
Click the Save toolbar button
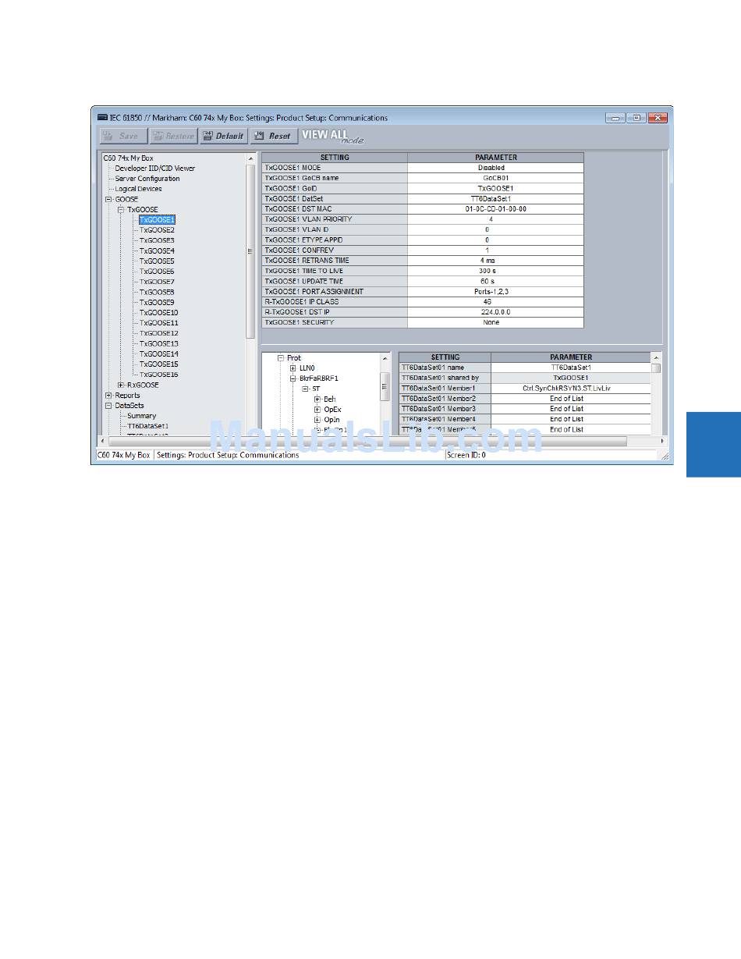coord(122,136)
